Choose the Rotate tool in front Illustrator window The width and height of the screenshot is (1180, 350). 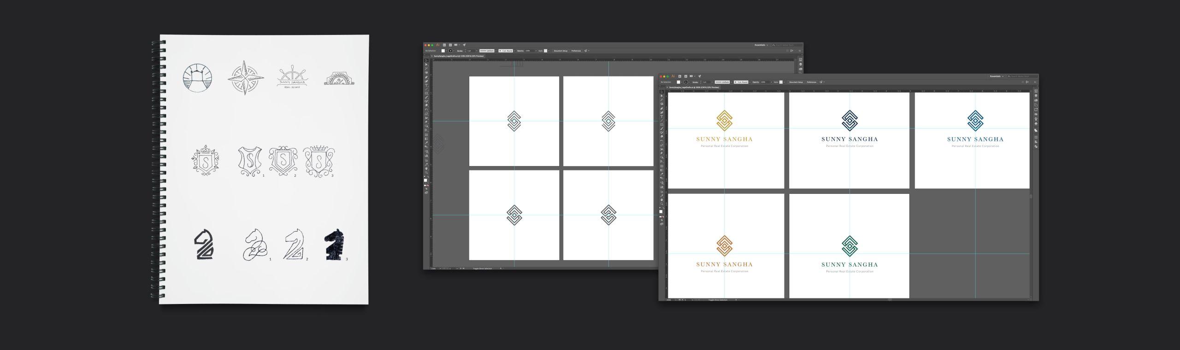pos(662,141)
